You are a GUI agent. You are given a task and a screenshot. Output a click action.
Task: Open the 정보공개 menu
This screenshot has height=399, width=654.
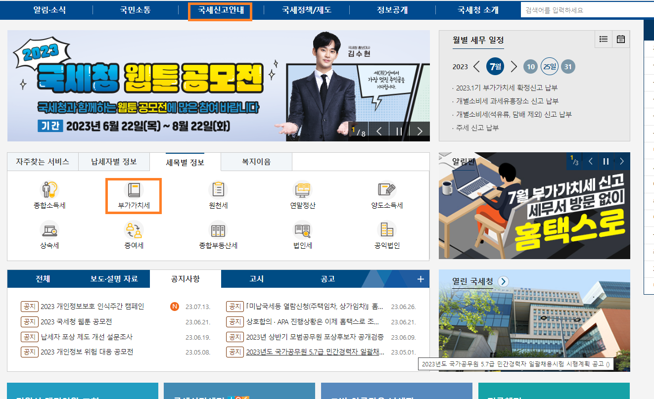click(x=392, y=10)
